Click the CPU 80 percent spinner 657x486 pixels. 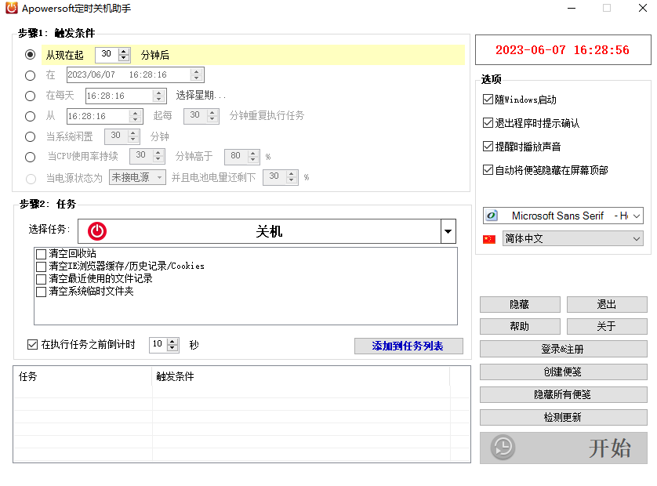(252, 157)
